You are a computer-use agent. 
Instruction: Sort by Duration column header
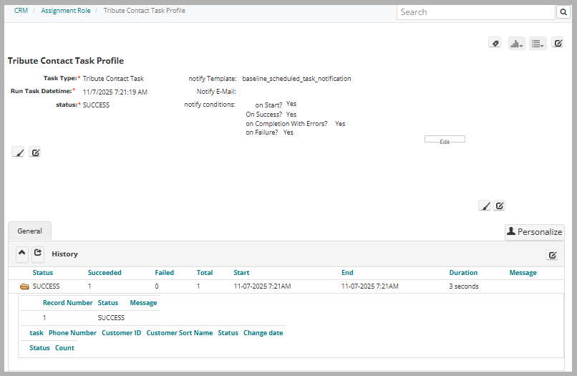pos(463,273)
